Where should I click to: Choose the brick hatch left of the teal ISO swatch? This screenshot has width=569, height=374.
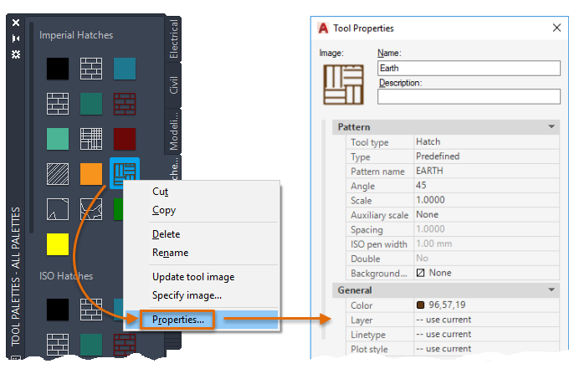coord(58,345)
